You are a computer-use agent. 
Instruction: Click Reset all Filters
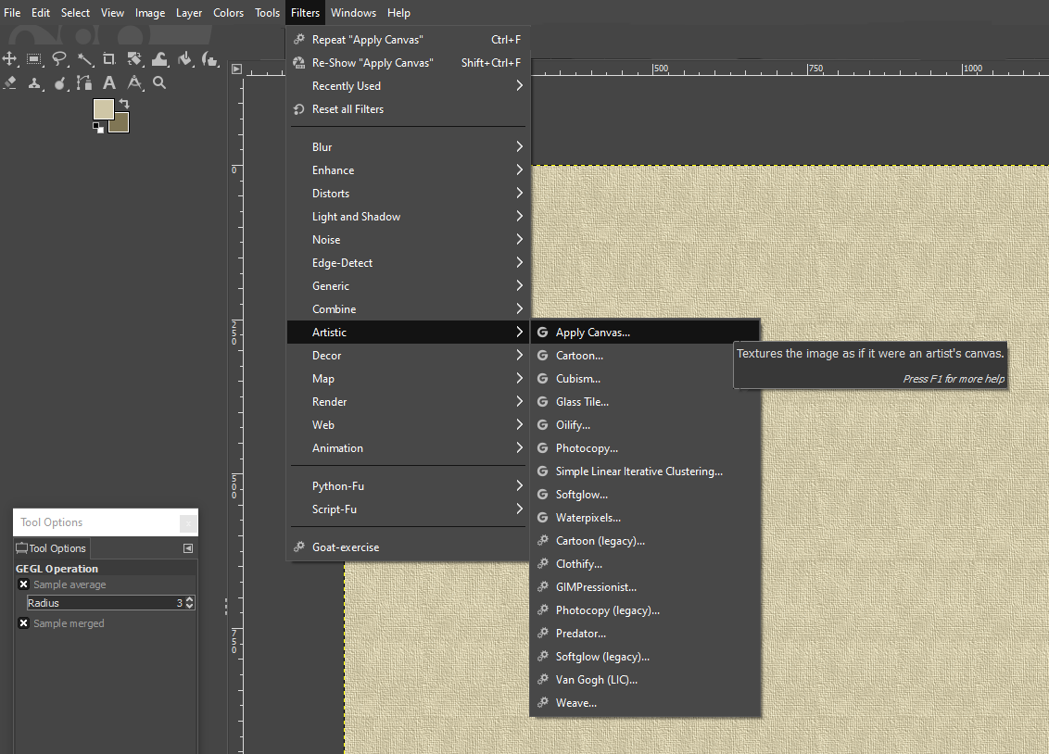[x=348, y=109]
